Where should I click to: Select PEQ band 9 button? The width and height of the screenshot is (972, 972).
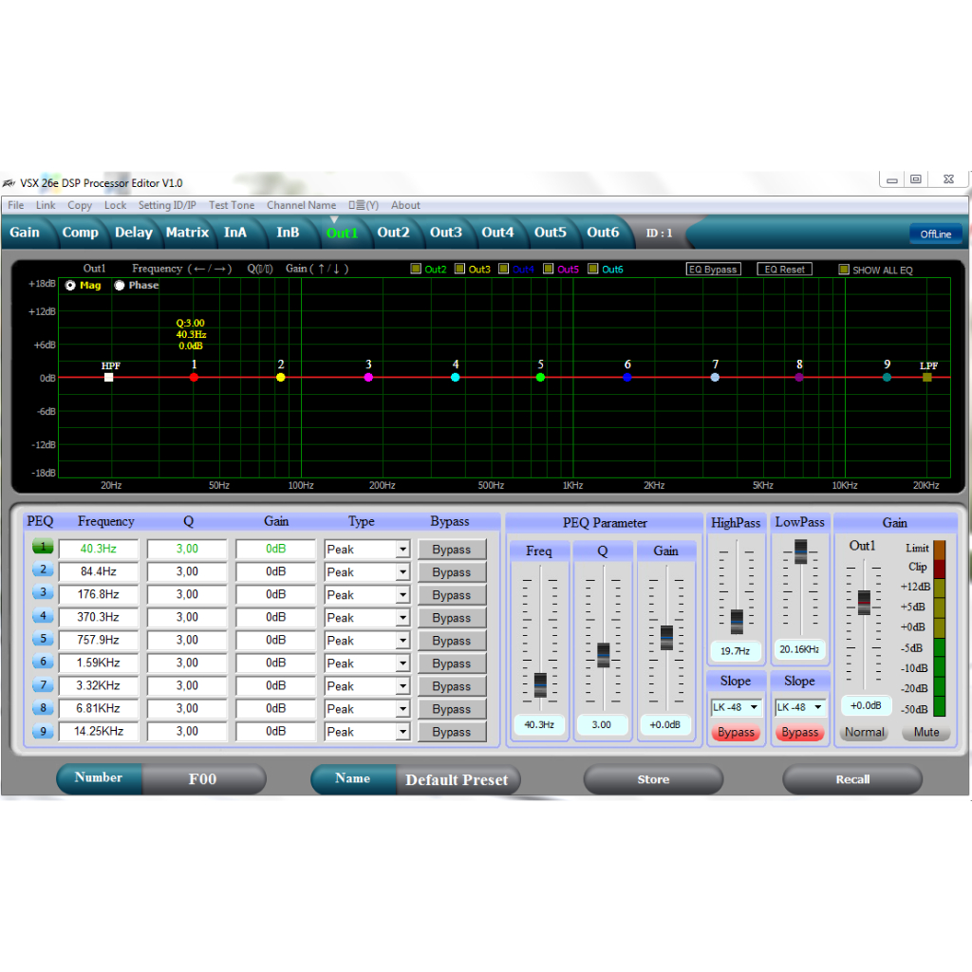point(43,731)
